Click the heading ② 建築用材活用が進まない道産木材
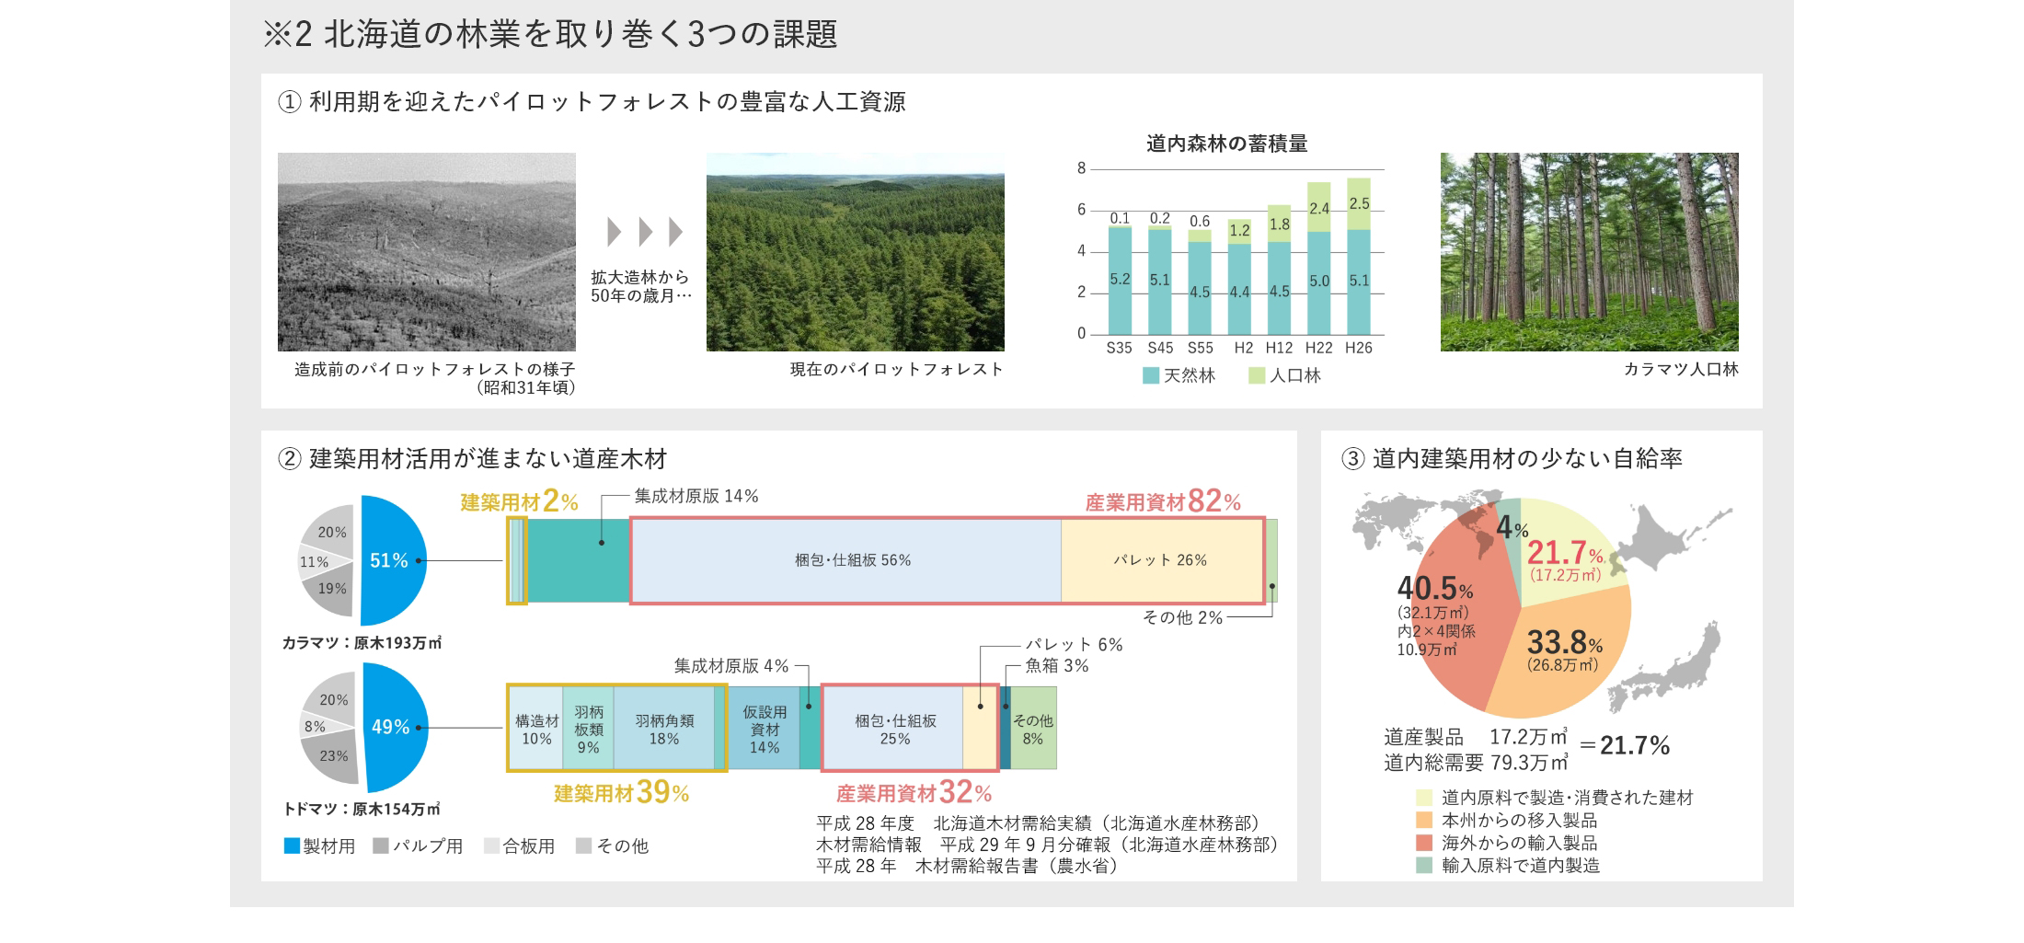This screenshot has height=943, width=2024. pyautogui.click(x=473, y=458)
